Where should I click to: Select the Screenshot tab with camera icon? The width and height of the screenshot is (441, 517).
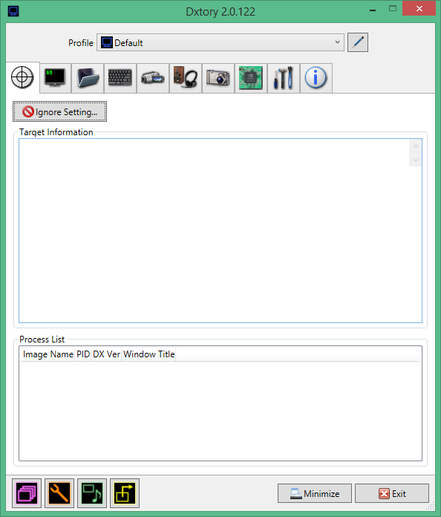[218, 78]
